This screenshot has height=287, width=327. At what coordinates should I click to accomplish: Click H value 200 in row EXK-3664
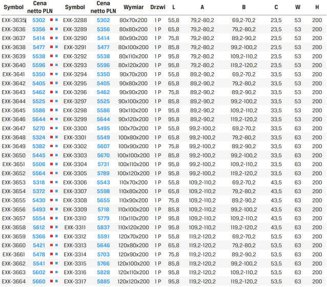click(317, 281)
